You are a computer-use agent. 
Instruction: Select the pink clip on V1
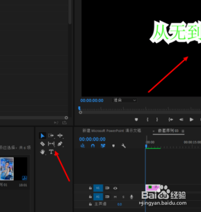[x=153, y=188]
